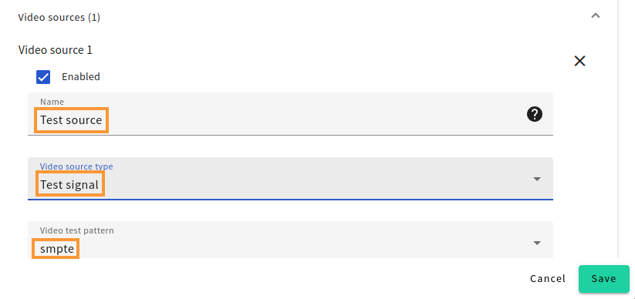Screen dimensions: 635x299
Task: Select the Test signal value field
Action: [x=70, y=184]
